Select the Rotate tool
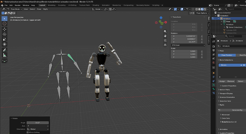 point(4,34)
